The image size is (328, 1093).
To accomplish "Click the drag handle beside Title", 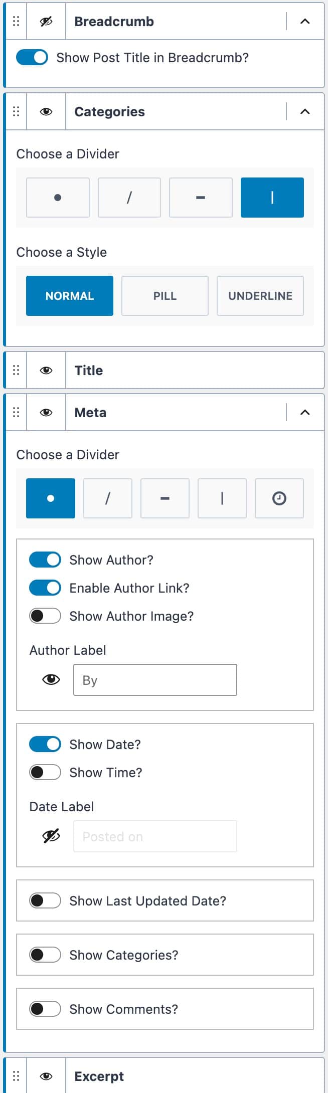I will 16,370.
